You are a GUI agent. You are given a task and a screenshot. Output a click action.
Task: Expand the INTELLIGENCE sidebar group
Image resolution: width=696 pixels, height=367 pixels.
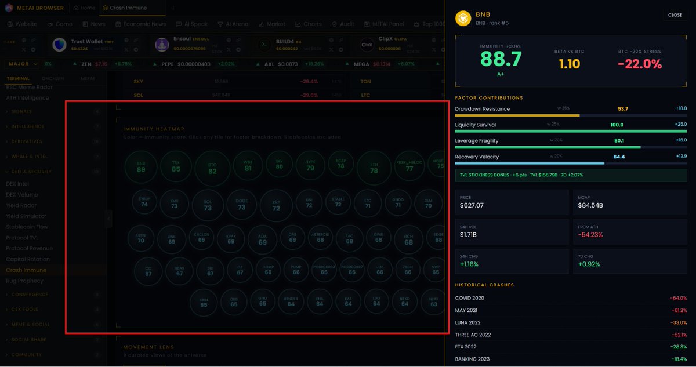pos(53,126)
